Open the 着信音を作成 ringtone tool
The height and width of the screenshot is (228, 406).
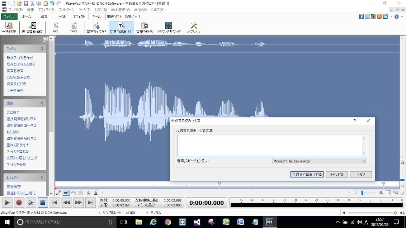[32, 28]
